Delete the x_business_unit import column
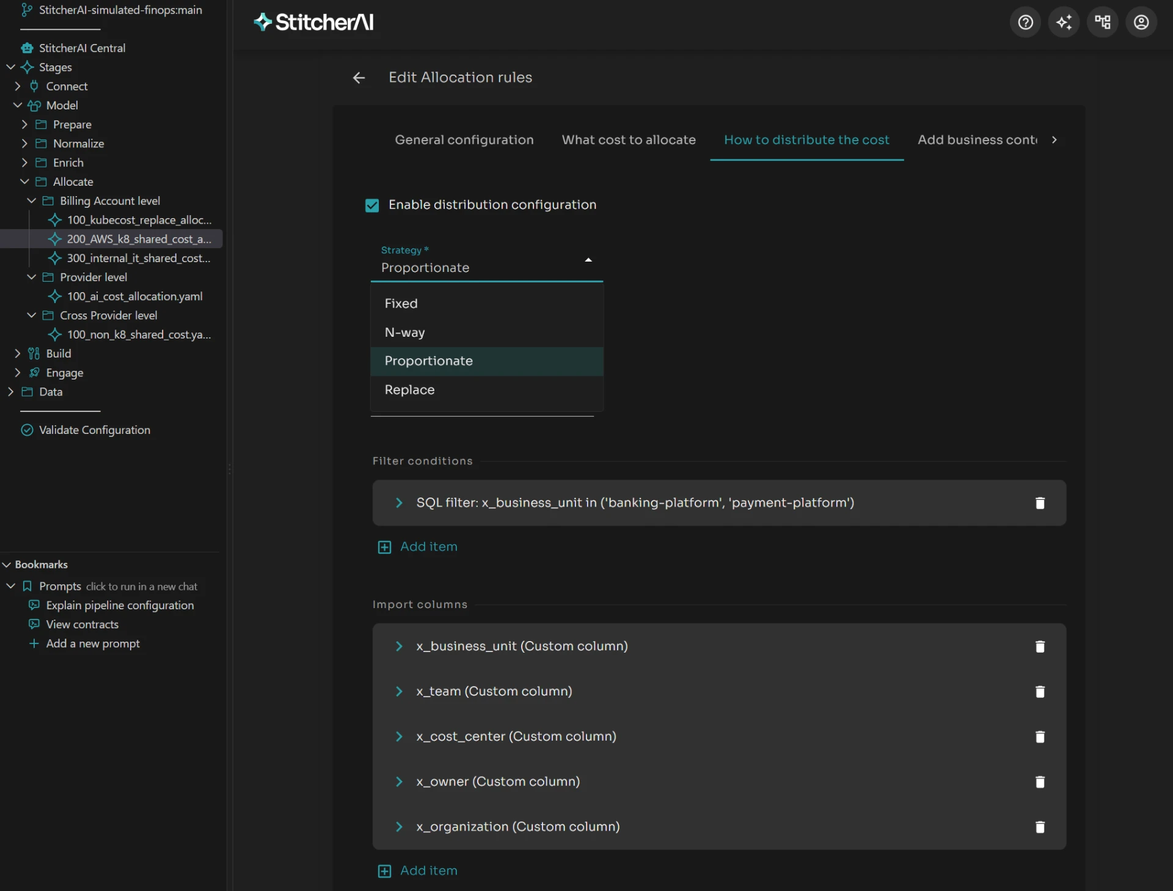 click(1040, 647)
